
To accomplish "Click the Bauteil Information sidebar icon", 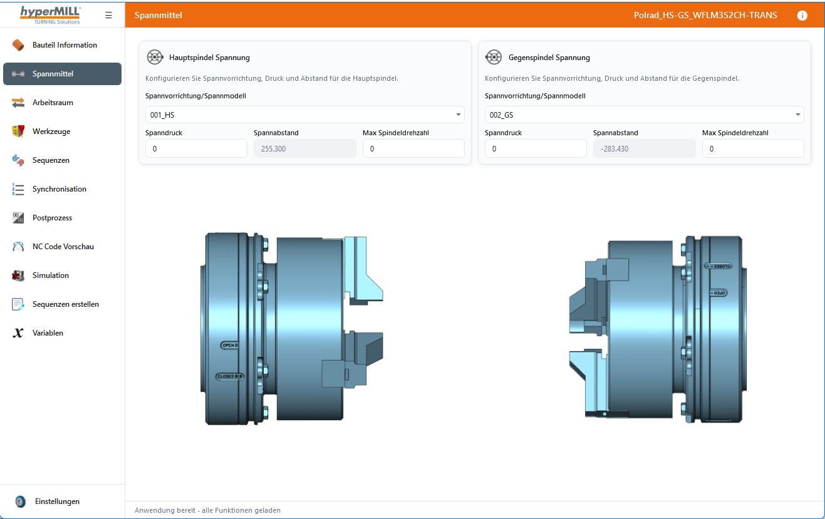I will click(x=18, y=45).
